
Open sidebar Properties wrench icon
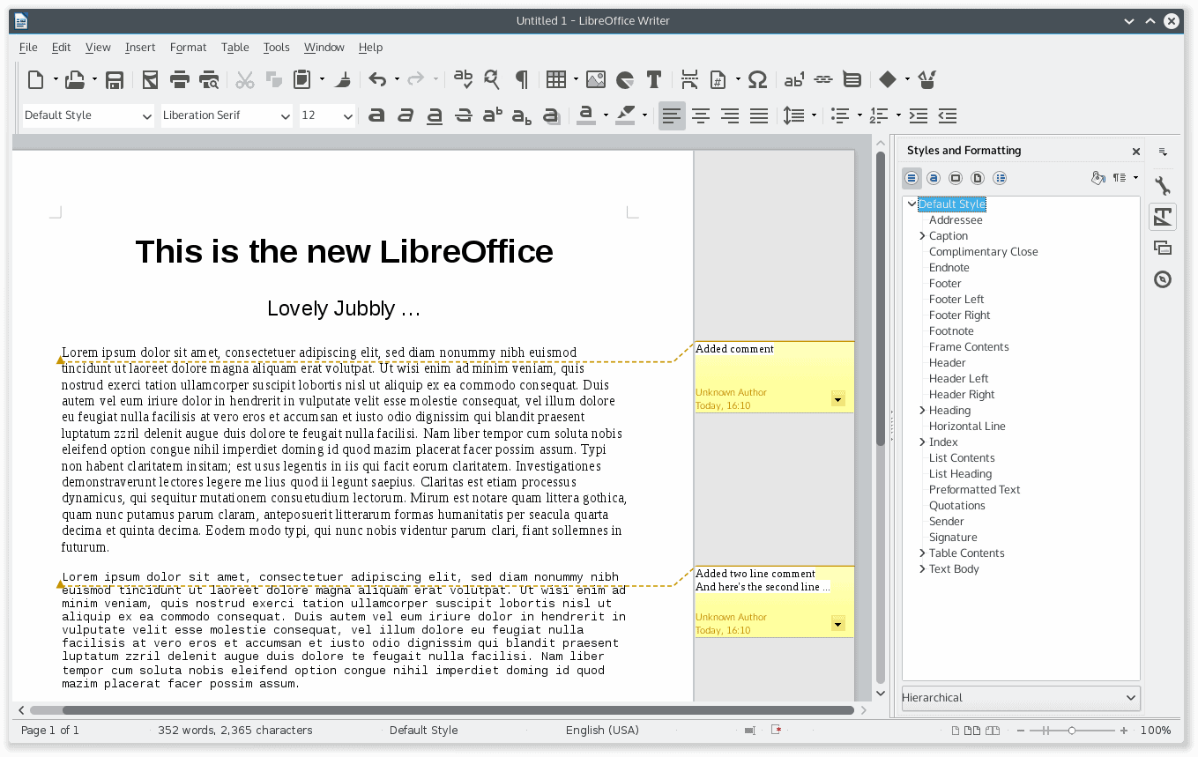1163,186
